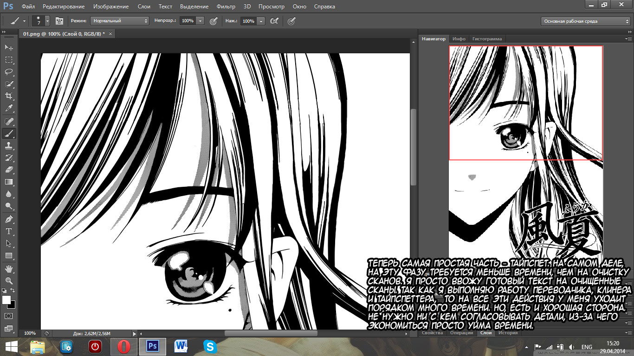
Task: Change screen mode button in toolbox
Action: click(9, 328)
